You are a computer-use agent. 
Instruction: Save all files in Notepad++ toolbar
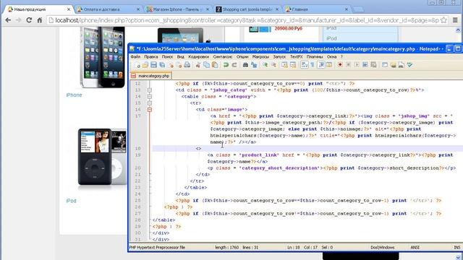point(162,65)
